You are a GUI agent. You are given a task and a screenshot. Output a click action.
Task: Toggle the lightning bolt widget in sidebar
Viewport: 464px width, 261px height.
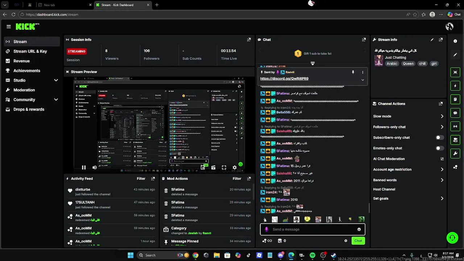tap(455, 86)
